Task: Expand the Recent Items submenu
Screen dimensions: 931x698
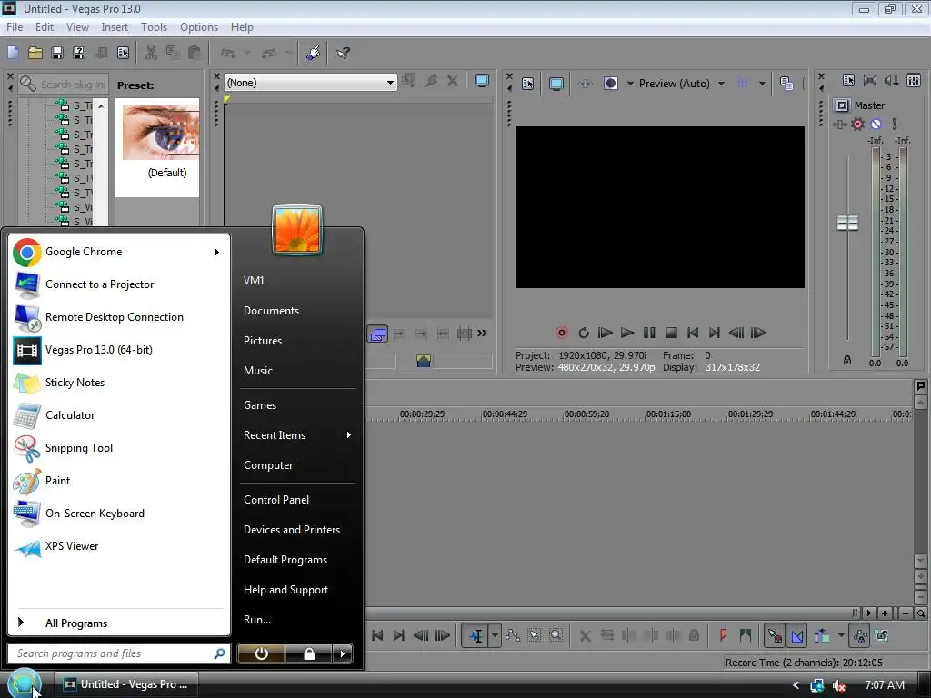Action: [348, 435]
